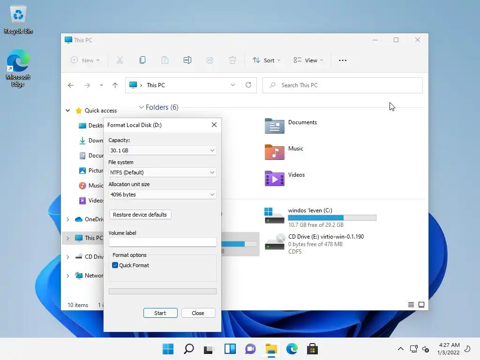The image size is (480, 360).
Task: Select the Recycle Bin desktop icon
Action: click(18, 19)
